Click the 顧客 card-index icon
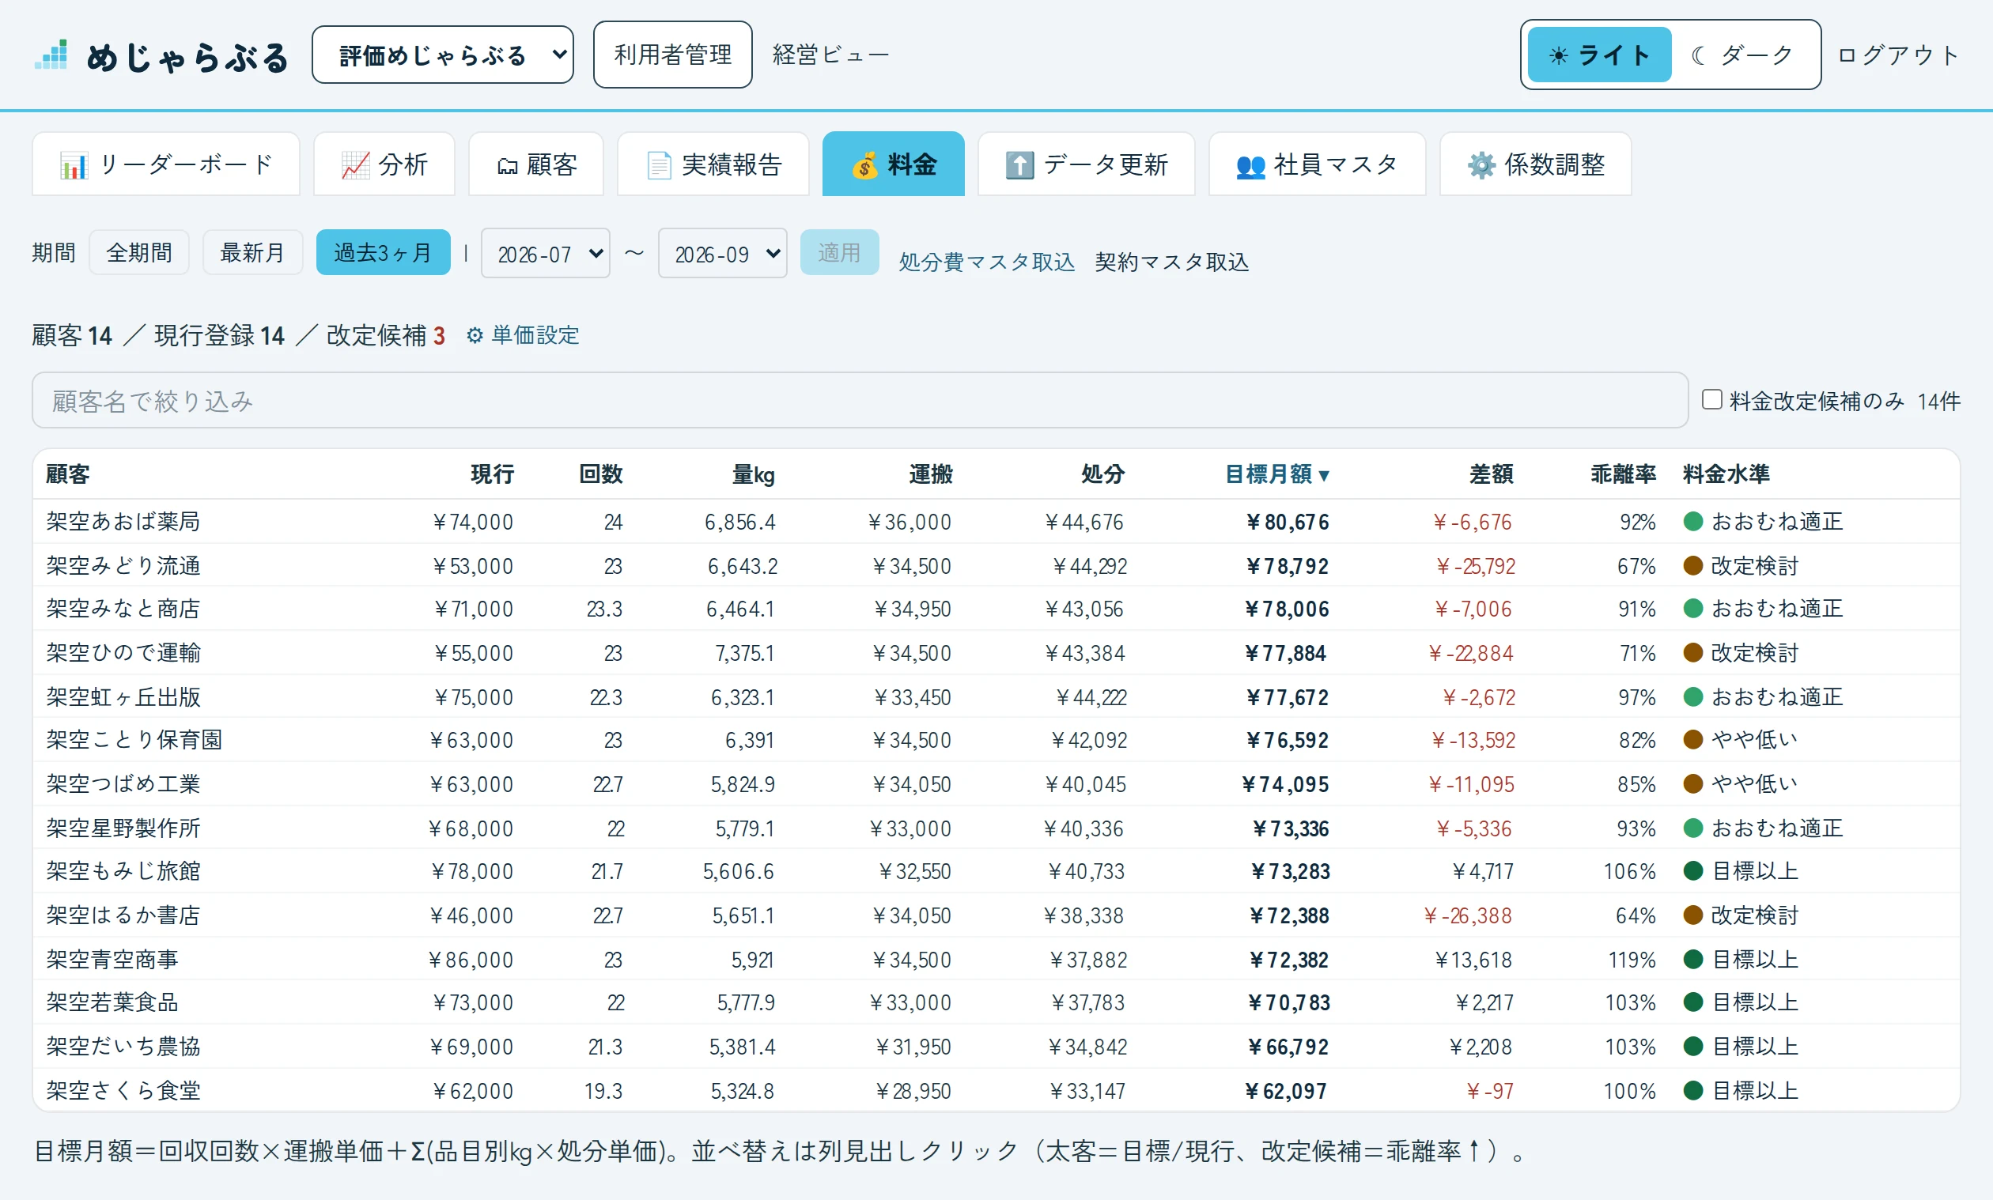The height and width of the screenshot is (1200, 1993). [x=507, y=166]
